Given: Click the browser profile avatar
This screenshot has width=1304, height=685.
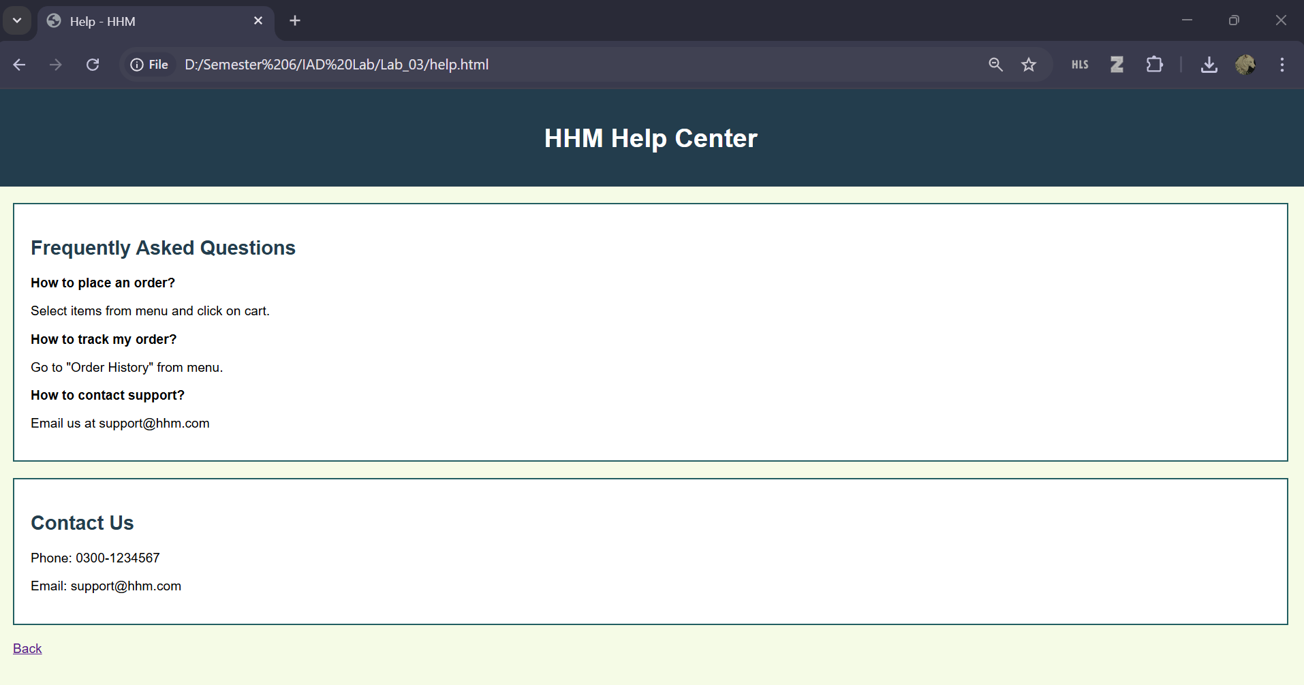Looking at the screenshot, I should coord(1246,65).
